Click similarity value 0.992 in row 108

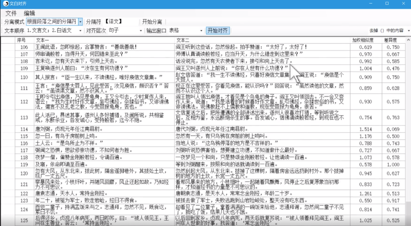click(x=365, y=61)
